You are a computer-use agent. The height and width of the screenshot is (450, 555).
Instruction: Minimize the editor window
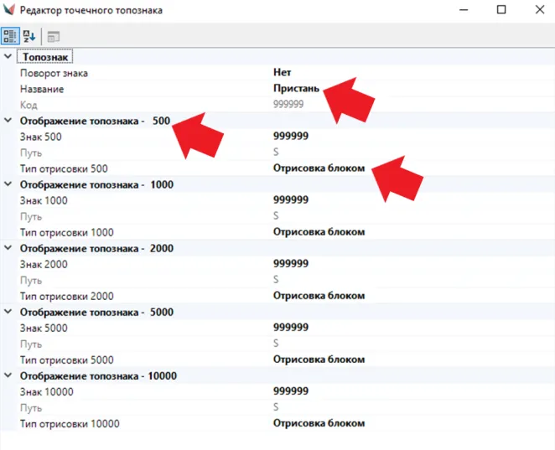462,10
